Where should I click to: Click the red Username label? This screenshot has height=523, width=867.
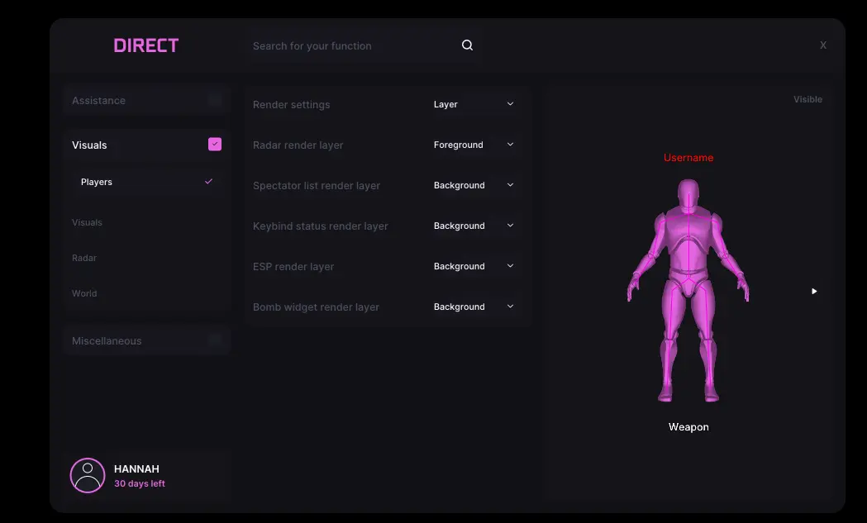(x=688, y=158)
